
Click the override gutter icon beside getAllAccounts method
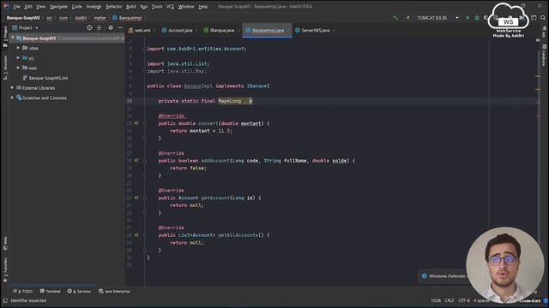[136, 235]
